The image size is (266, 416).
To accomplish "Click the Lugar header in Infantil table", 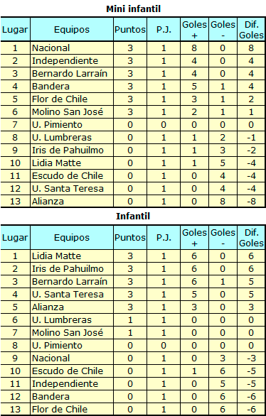I will (x=15, y=238).
